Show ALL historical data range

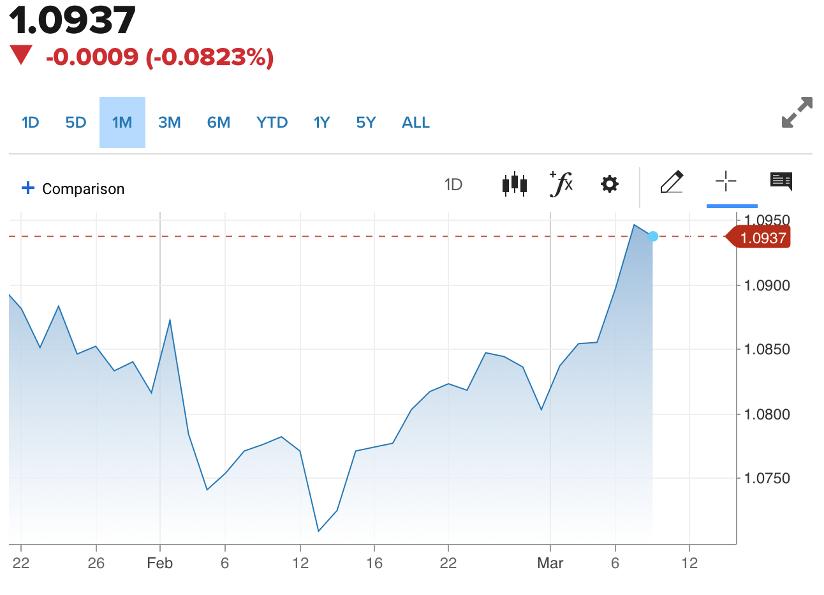[416, 123]
